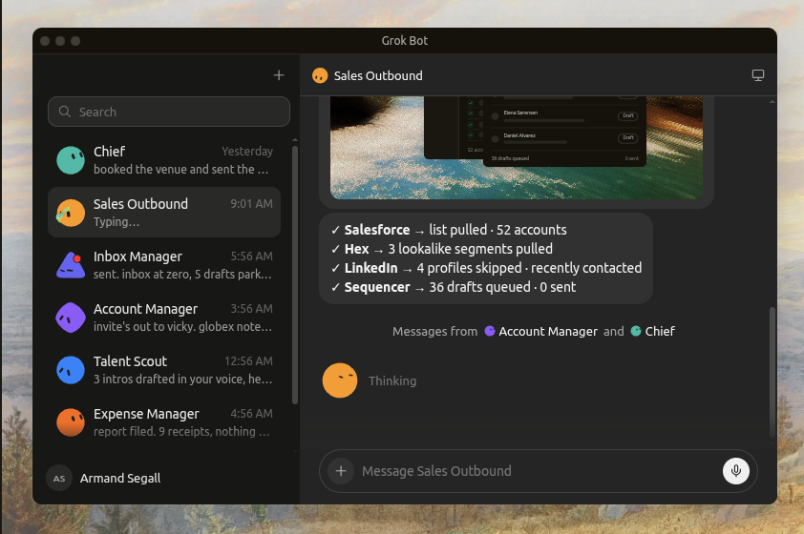Click the Yesterday timestamp on Chief
Image resolution: width=804 pixels, height=534 pixels.
[x=247, y=152]
